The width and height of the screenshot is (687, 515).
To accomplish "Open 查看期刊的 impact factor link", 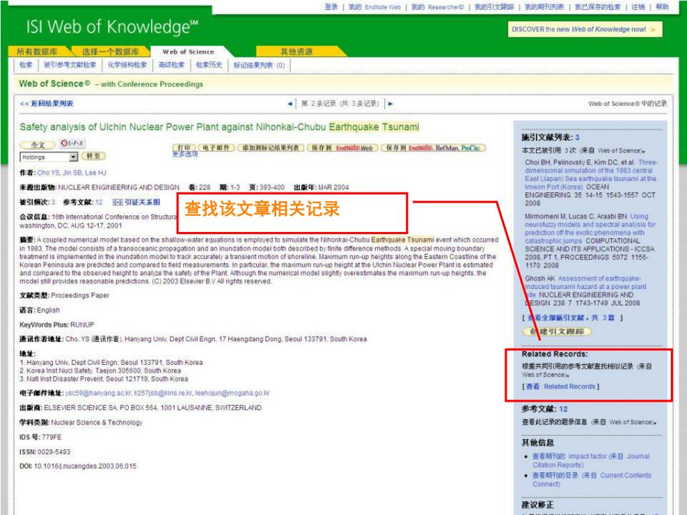I will click(x=590, y=461).
